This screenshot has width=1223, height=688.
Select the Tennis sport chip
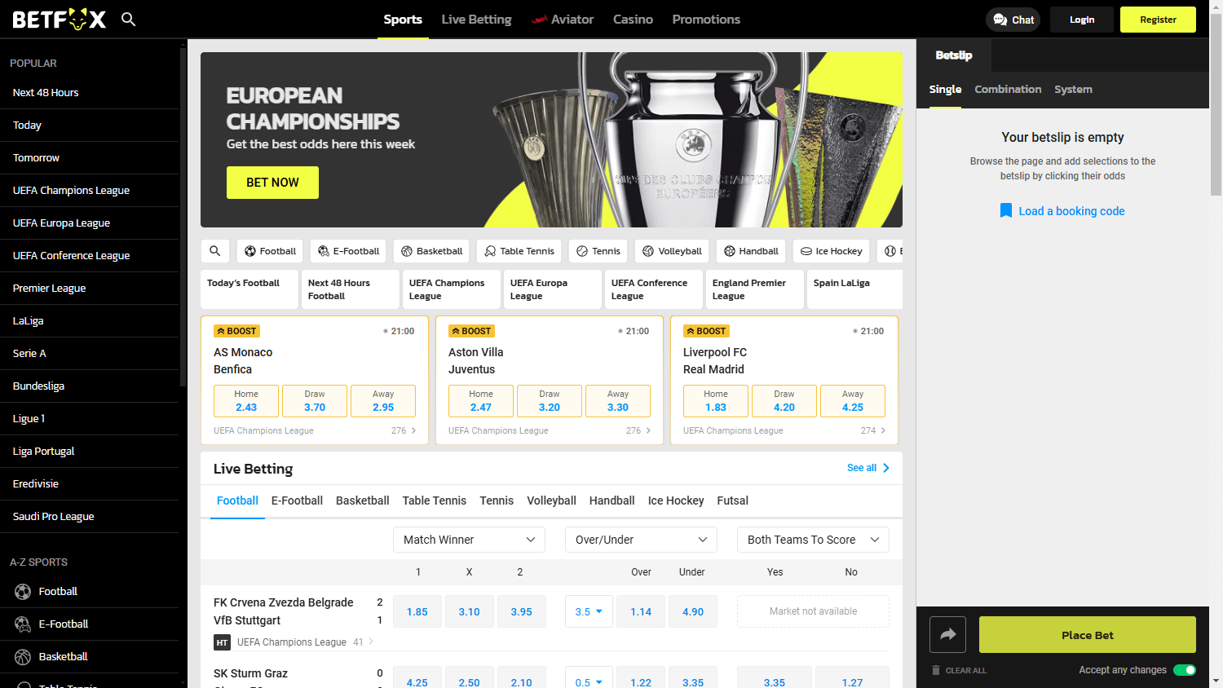598,251
